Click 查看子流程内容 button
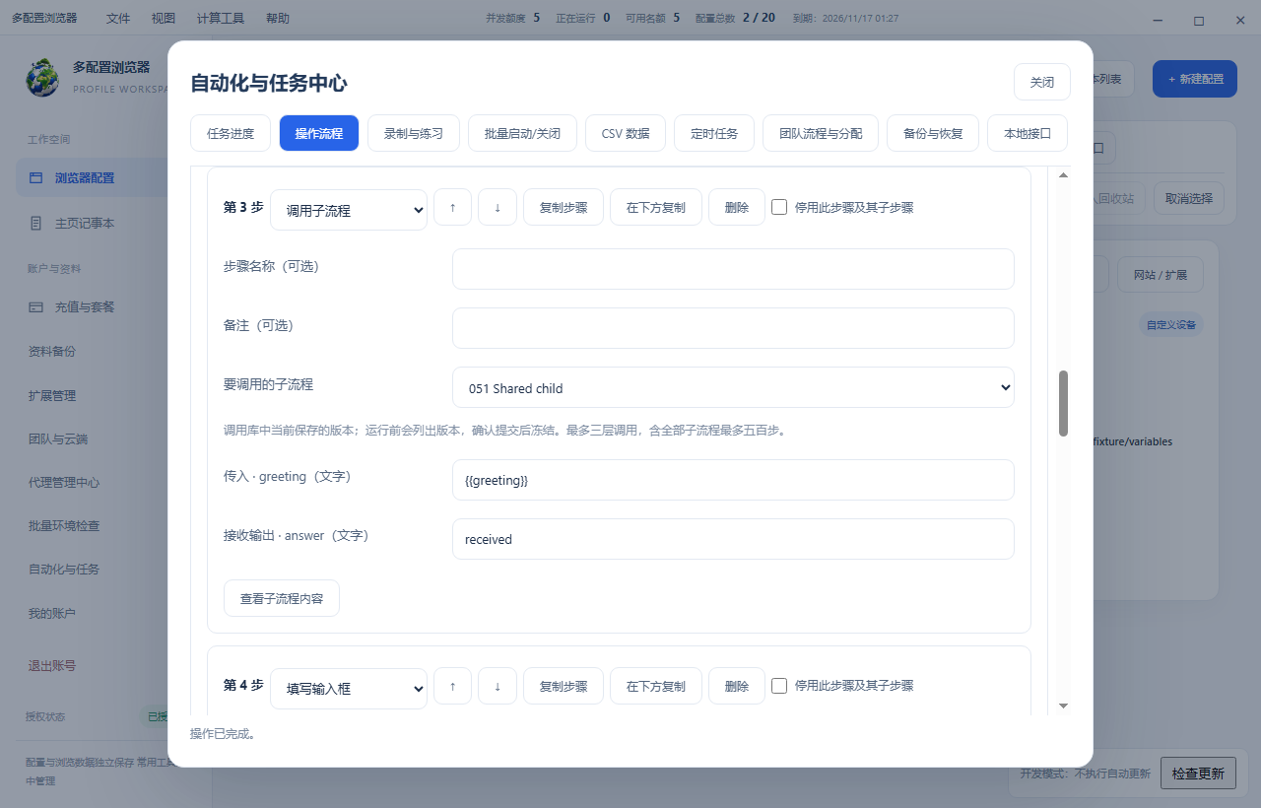Viewport: 1261px width, 808px height. [x=282, y=598]
